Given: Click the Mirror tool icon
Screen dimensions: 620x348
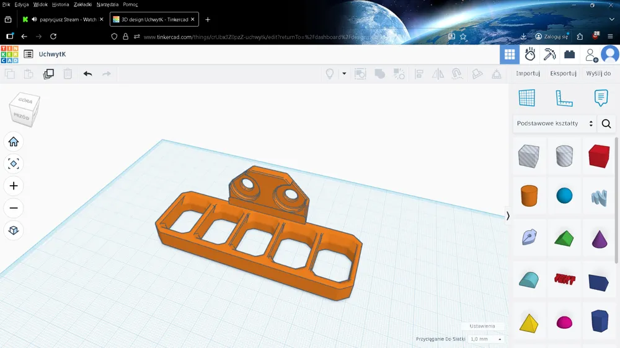Looking at the screenshot, I should 438,74.
